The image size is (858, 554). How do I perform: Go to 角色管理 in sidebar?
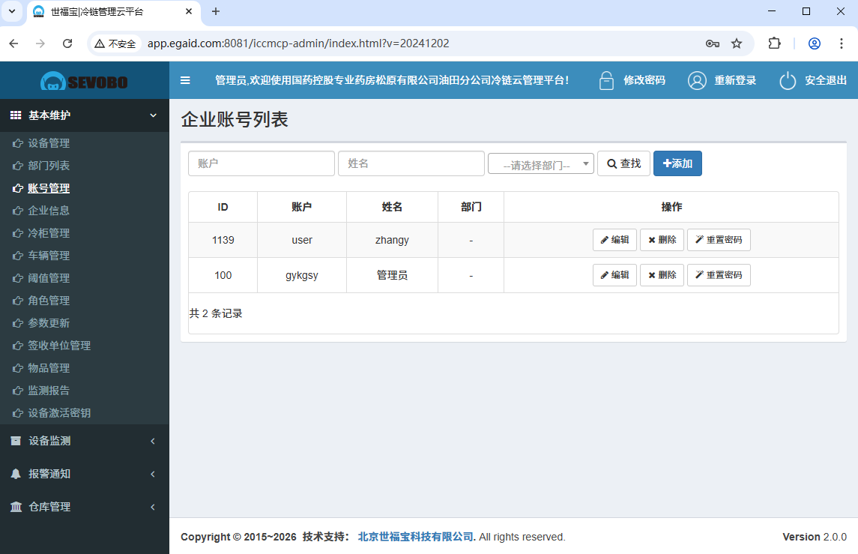tap(49, 301)
